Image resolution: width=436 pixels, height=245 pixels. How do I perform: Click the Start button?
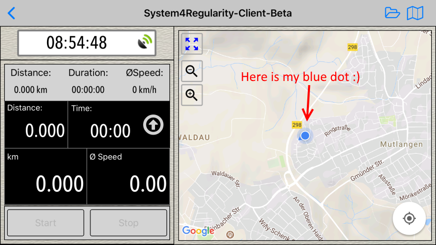pos(45,223)
